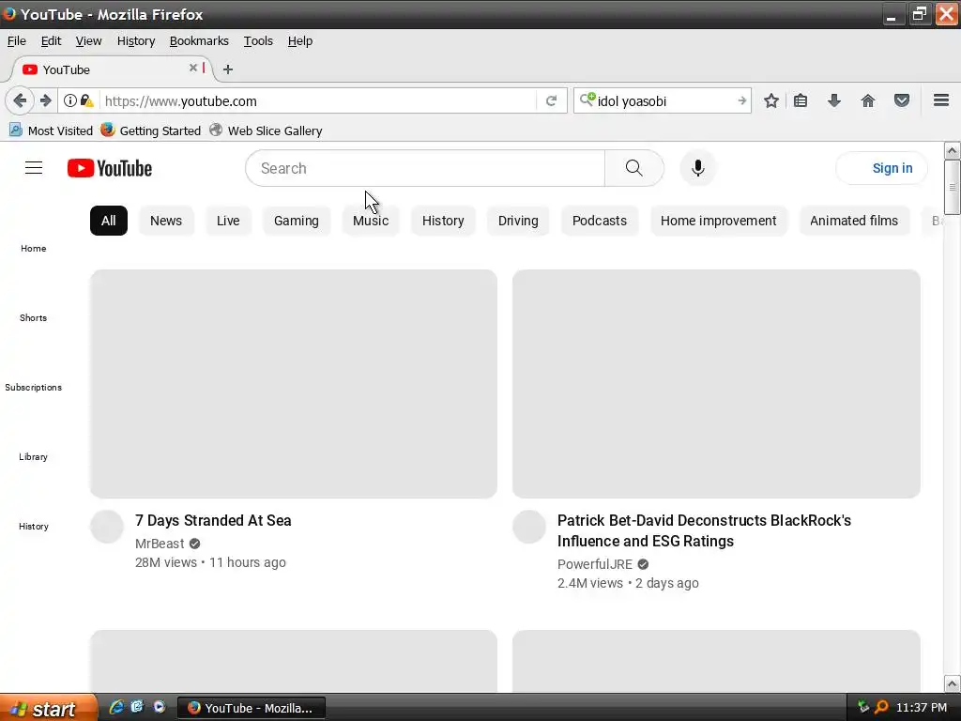Open Subscriptions in YouTube sidebar

pyautogui.click(x=33, y=388)
